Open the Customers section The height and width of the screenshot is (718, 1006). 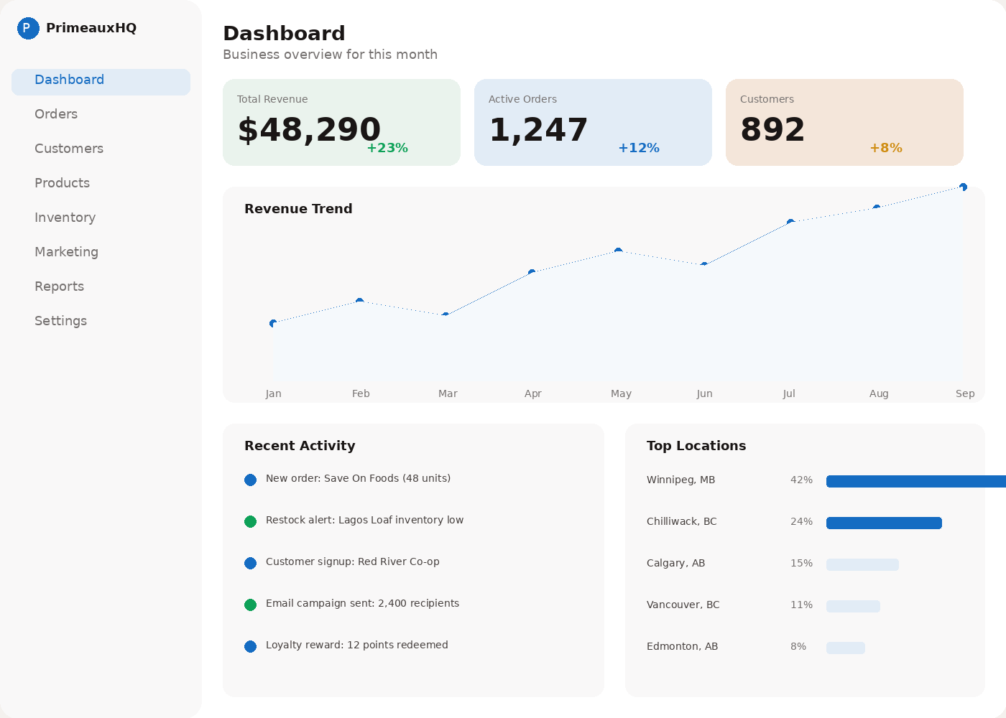tap(69, 149)
